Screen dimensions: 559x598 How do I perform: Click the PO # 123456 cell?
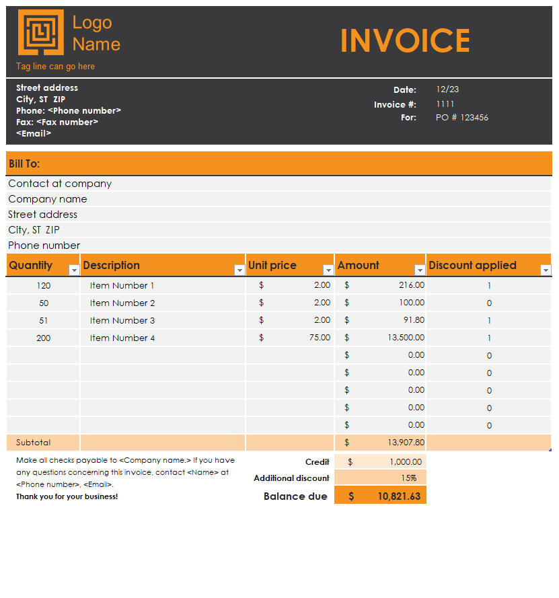(x=461, y=118)
